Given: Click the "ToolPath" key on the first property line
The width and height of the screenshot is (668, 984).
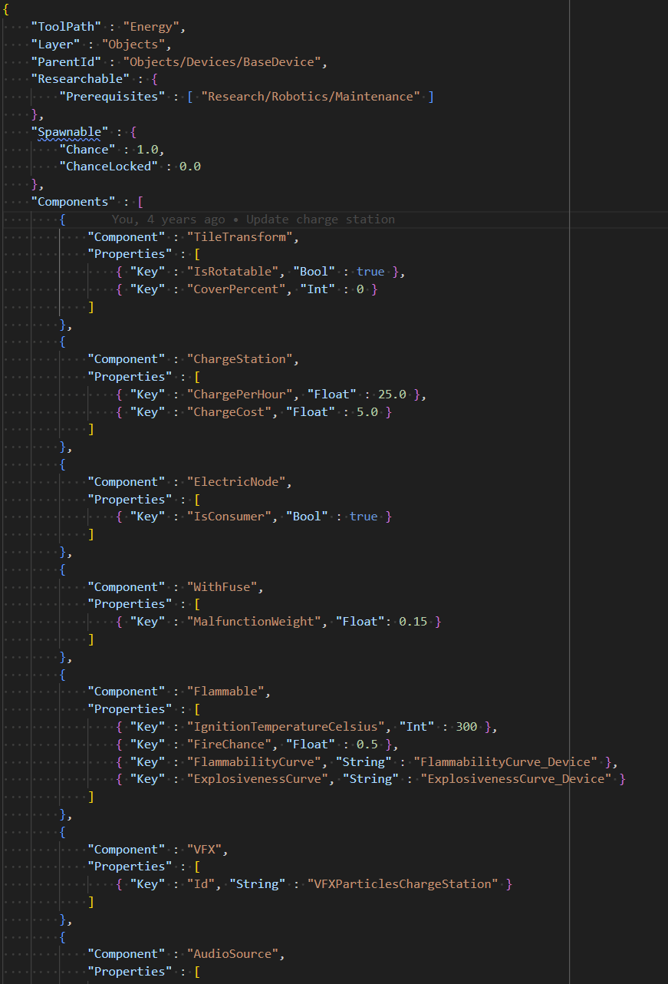Looking at the screenshot, I should (66, 27).
